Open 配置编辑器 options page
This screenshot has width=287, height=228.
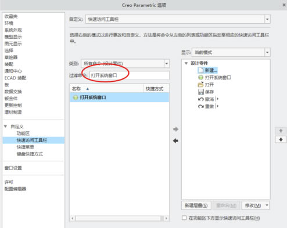(x=15, y=189)
